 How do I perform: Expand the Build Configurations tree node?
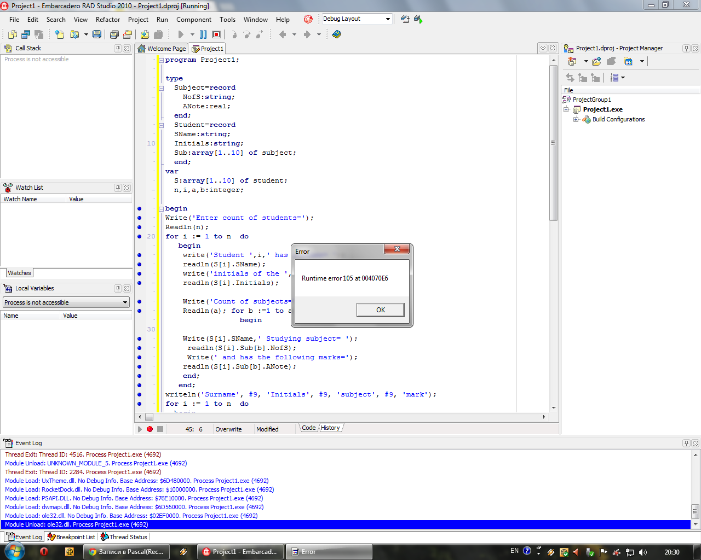(576, 119)
